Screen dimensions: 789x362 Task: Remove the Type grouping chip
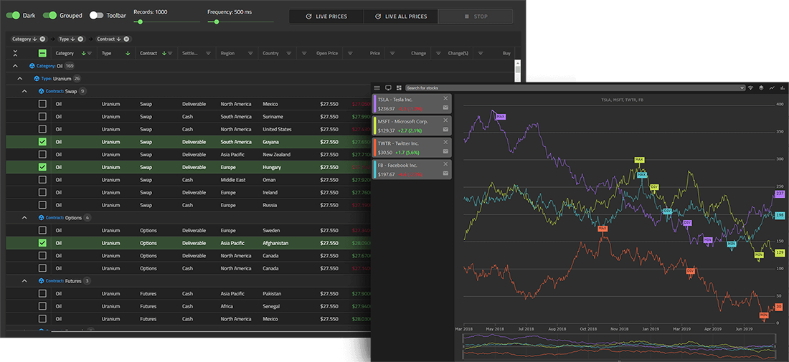[x=80, y=39]
